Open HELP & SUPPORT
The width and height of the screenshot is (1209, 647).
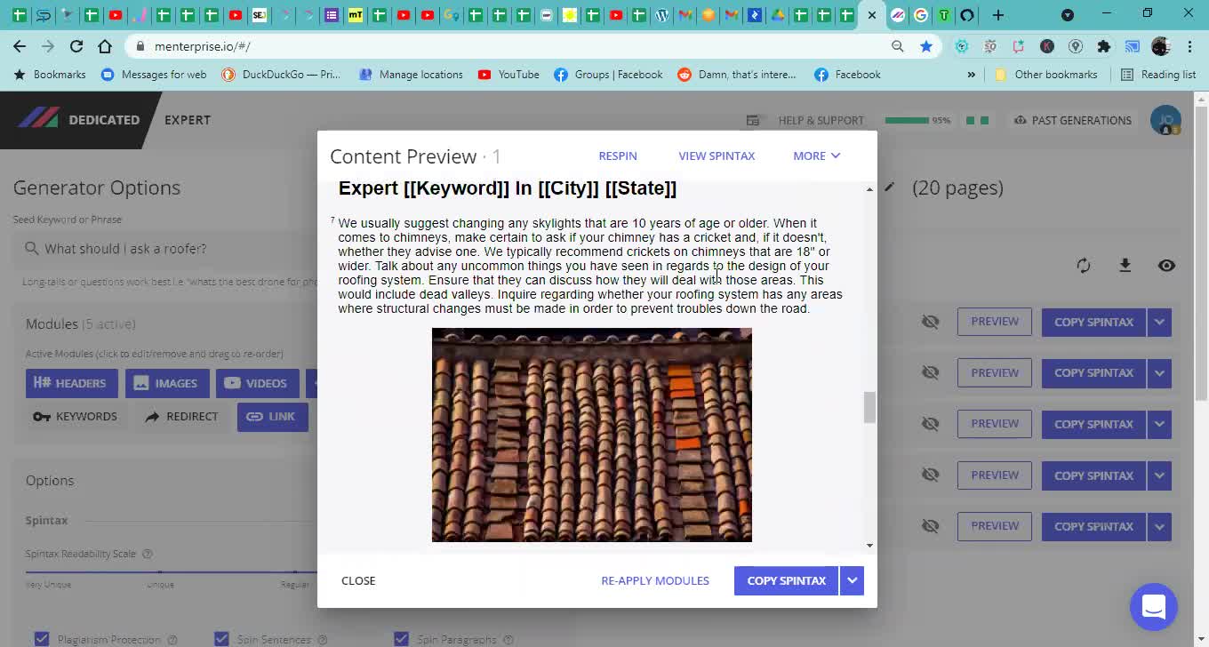tap(821, 120)
